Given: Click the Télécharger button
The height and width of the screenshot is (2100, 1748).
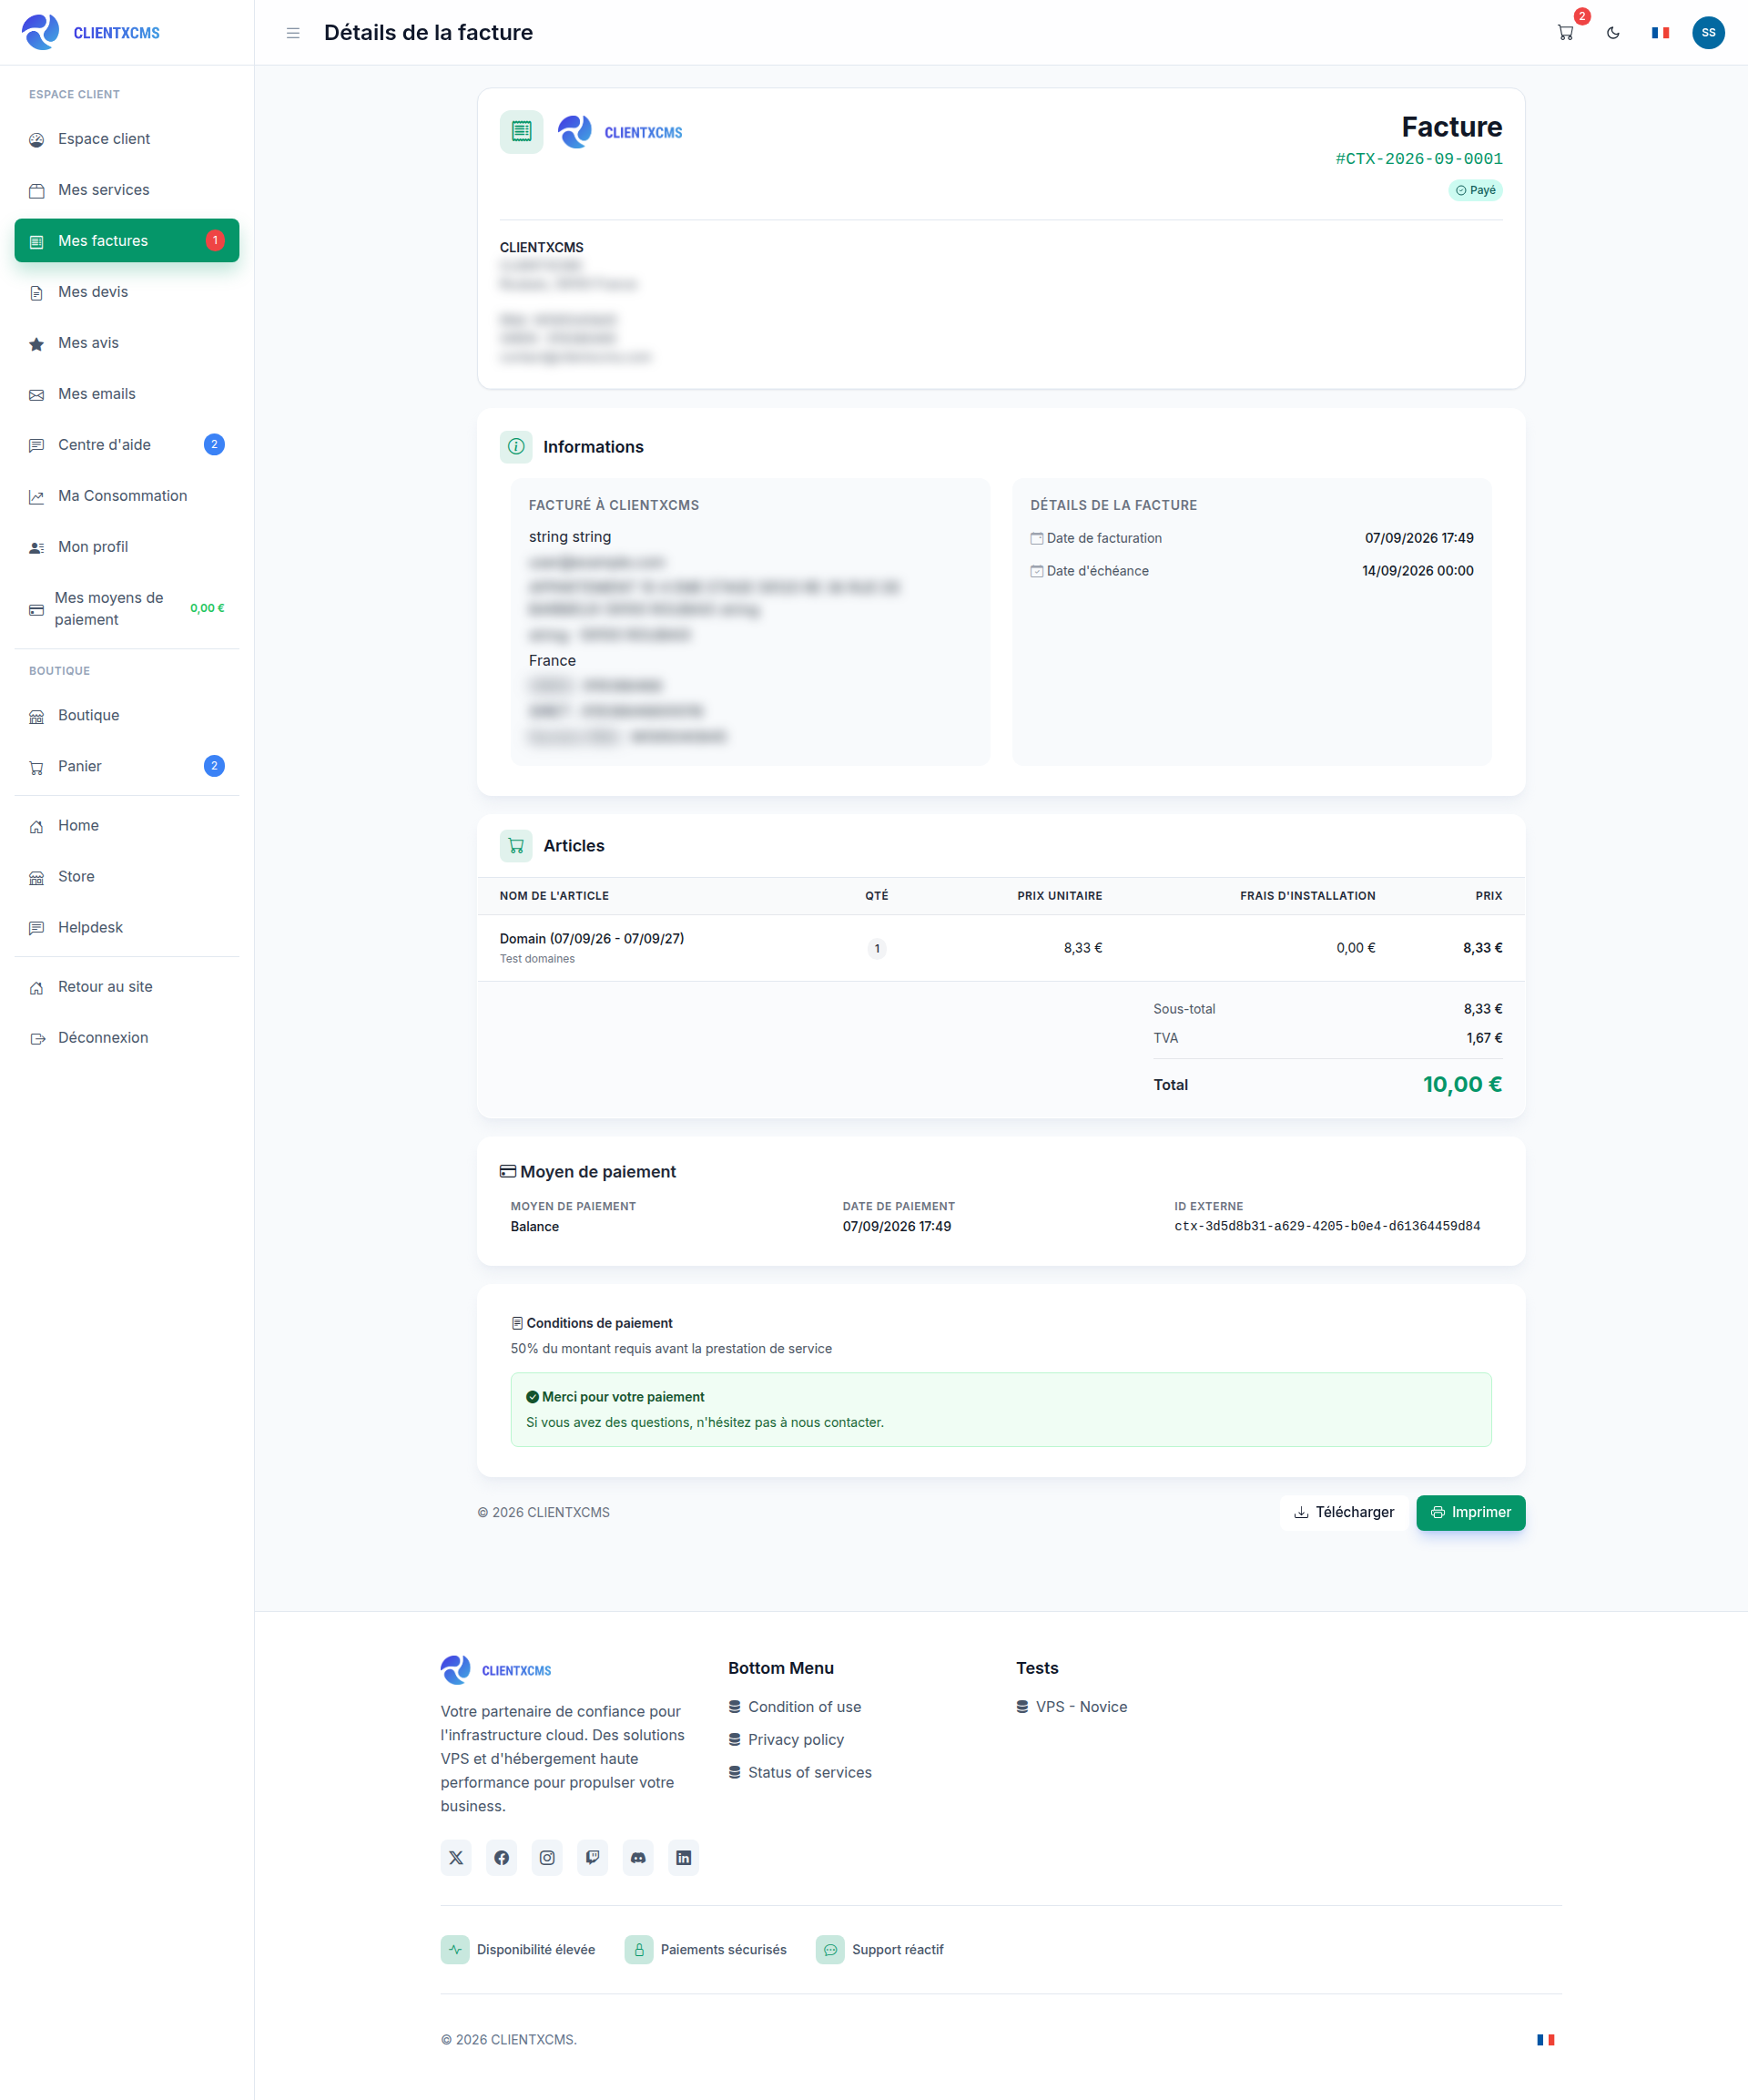Looking at the screenshot, I should [x=1343, y=1512].
